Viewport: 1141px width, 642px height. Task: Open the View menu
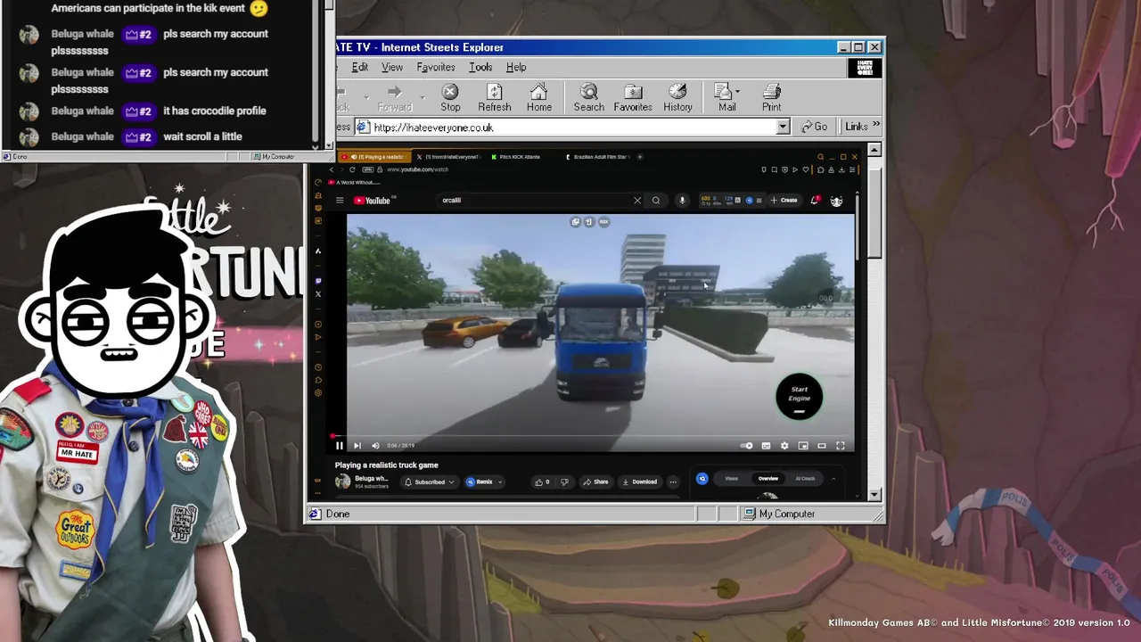pos(392,68)
